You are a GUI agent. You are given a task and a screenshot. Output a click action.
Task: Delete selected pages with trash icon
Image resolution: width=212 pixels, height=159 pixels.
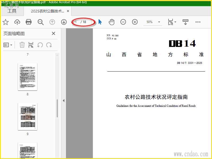(x=22, y=45)
